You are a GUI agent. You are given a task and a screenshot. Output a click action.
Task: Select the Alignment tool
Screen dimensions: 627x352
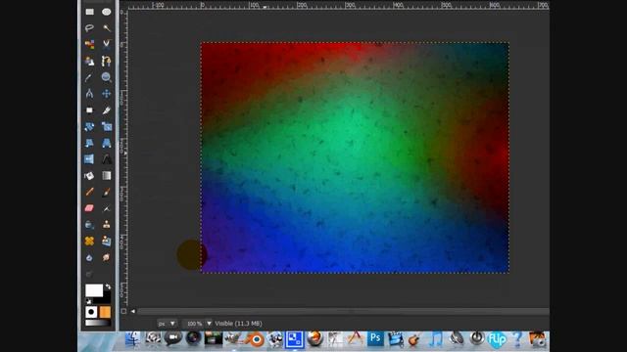coord(89,110)
